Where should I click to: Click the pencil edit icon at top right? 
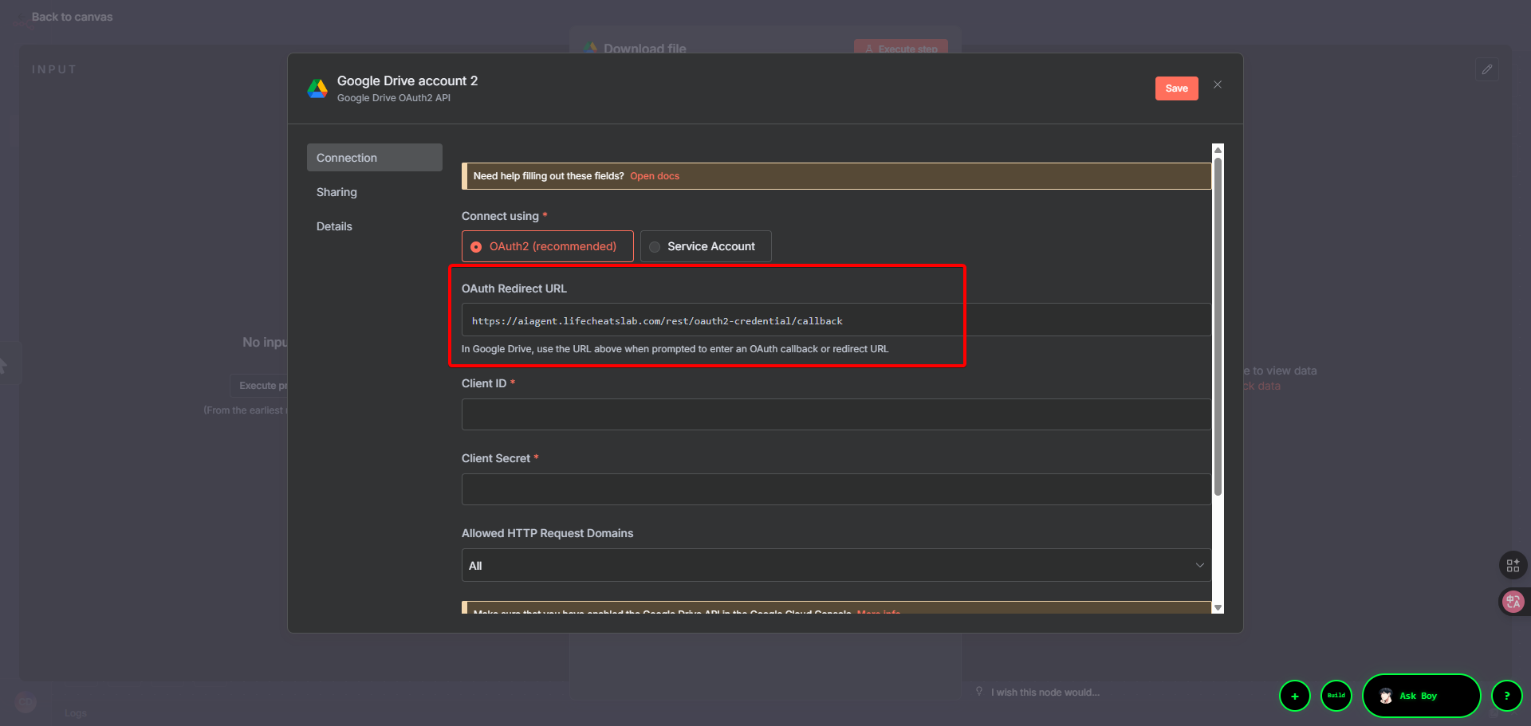pos(1486,69)
